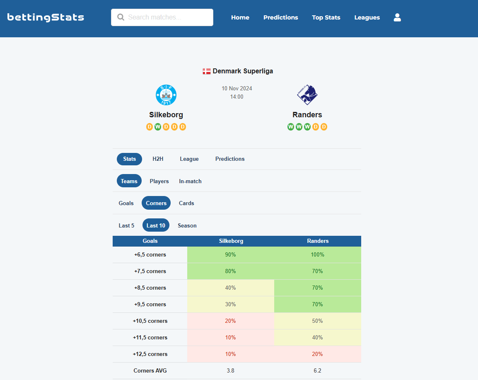Click the Corners AVG row label

pyautogui.click(x=150, y=370)
